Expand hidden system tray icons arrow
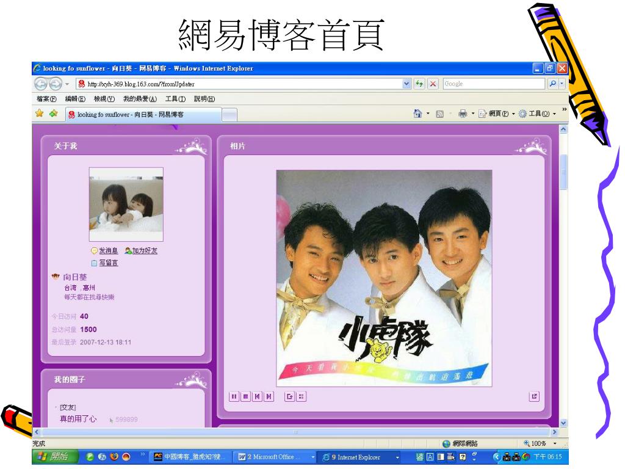This screenshot has height=469, width=625. point(497,457)
